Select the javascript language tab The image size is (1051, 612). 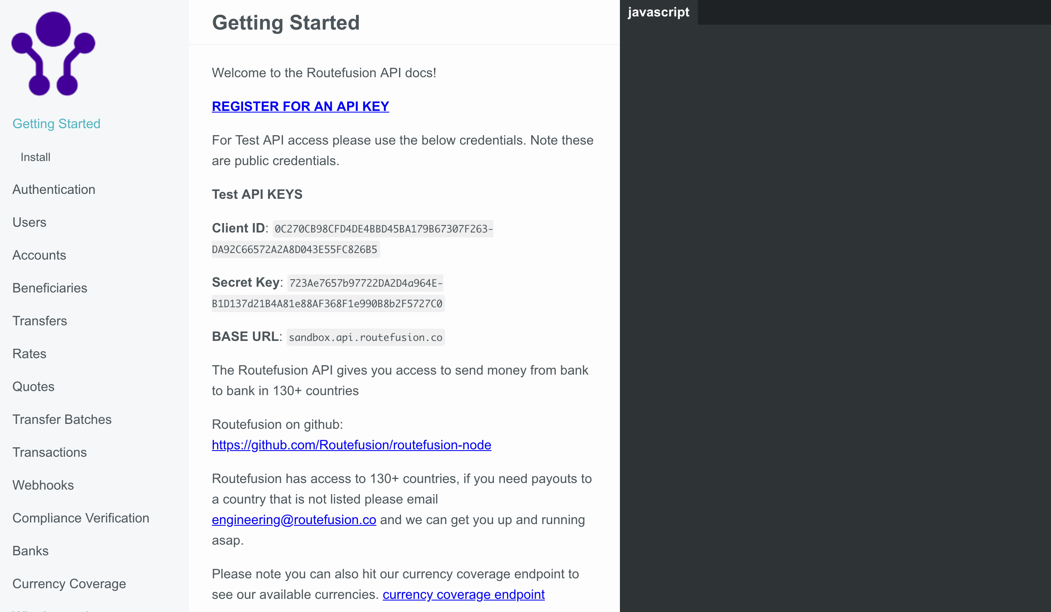(659, 12)
